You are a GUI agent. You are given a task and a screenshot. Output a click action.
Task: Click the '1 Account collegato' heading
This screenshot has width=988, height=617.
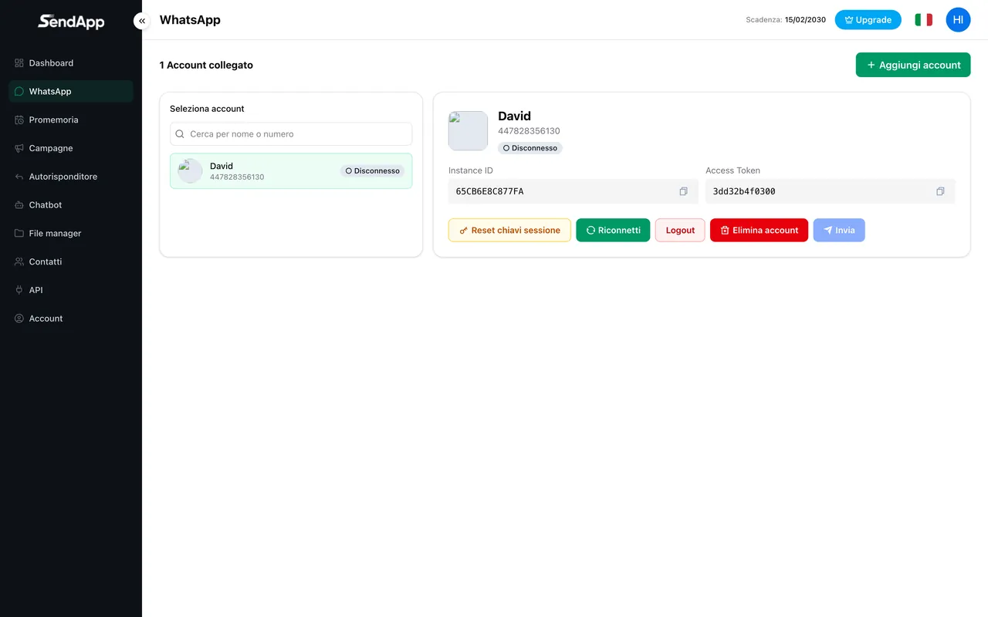[x=206, y=66]
